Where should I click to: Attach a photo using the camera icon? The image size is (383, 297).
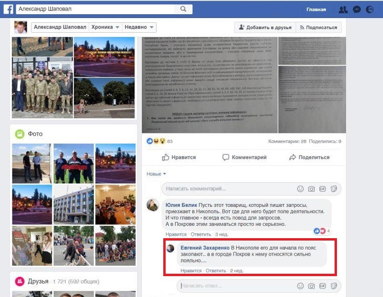311,189
